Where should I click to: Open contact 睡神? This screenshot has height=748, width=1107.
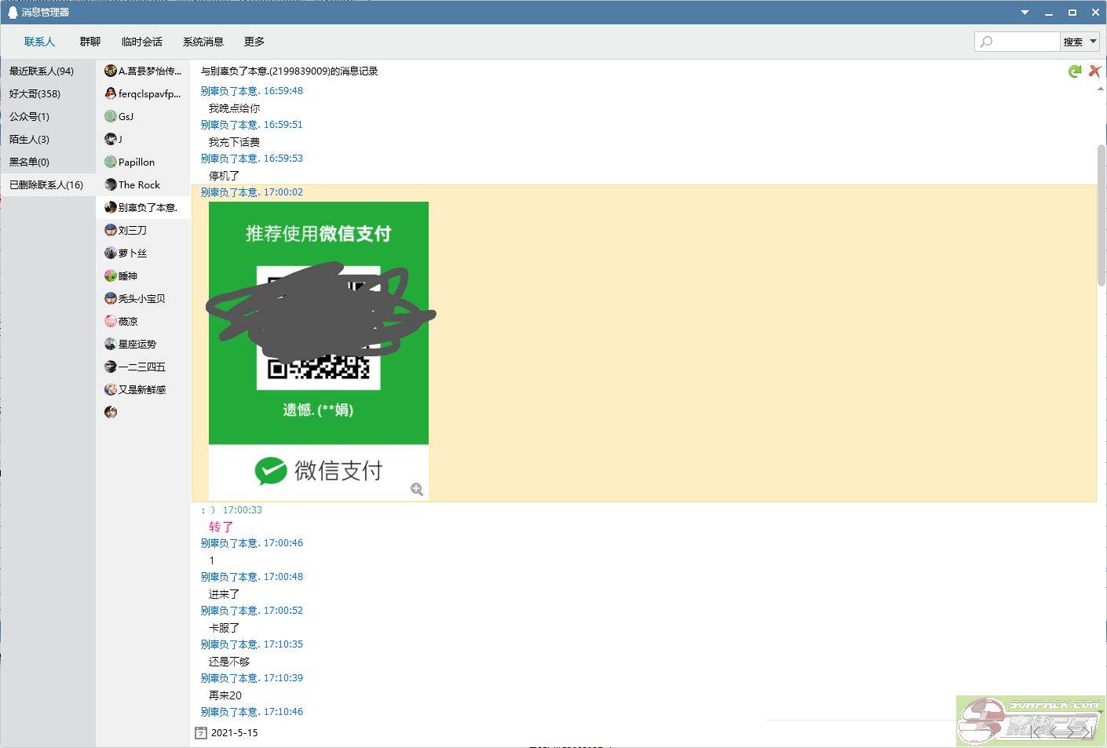143,275
